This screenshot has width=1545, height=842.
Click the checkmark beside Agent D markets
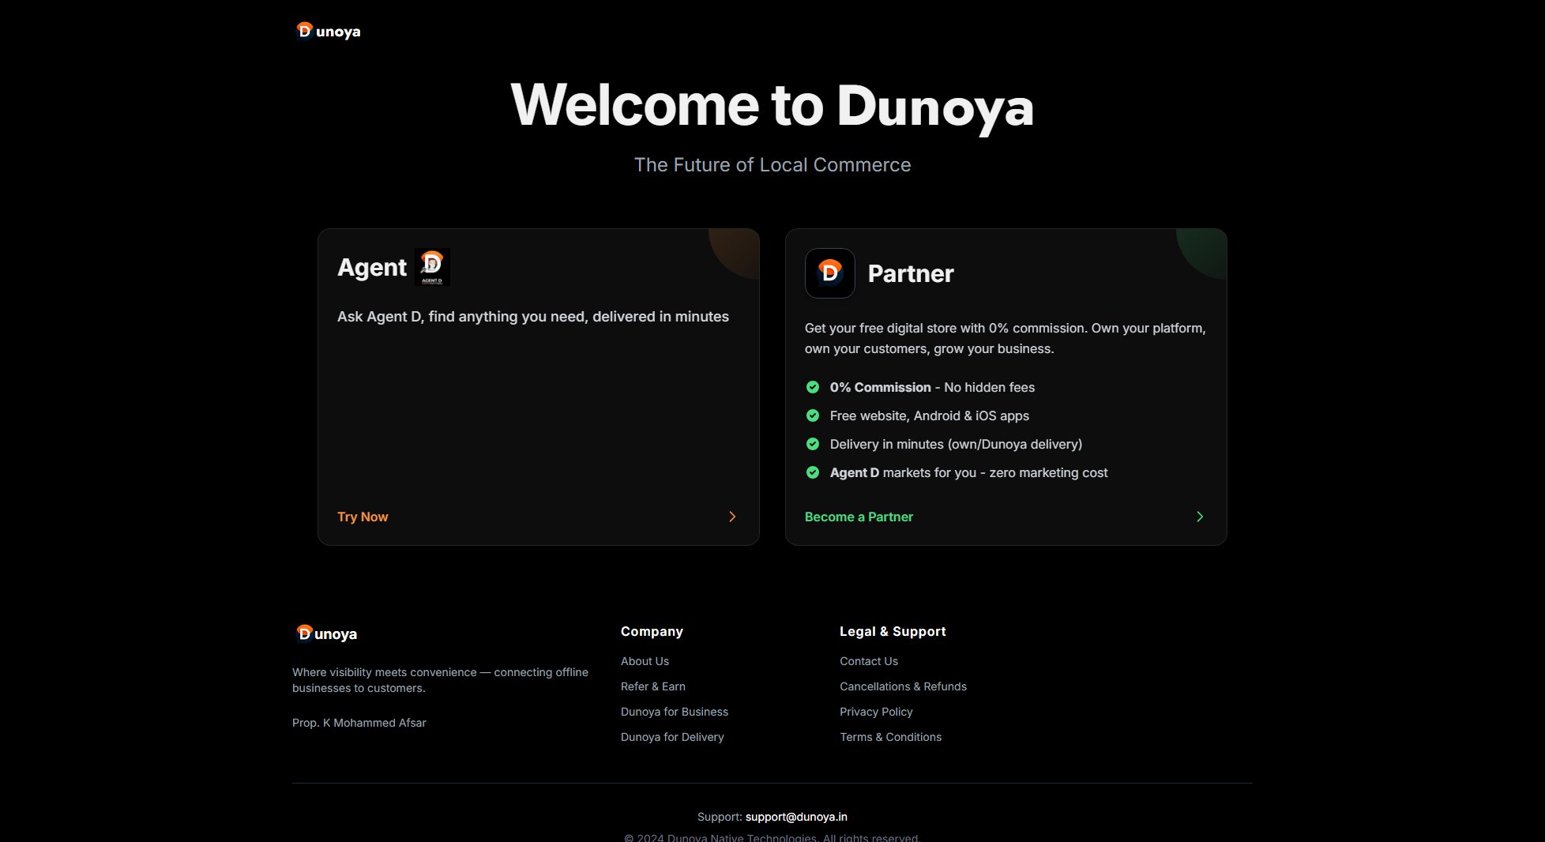coord(813,472)
